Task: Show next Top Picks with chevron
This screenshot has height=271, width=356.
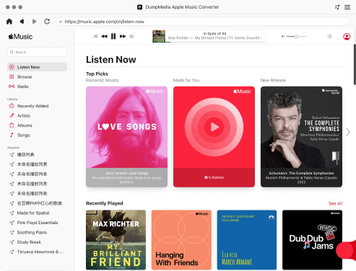Action: tap(348, 132)
